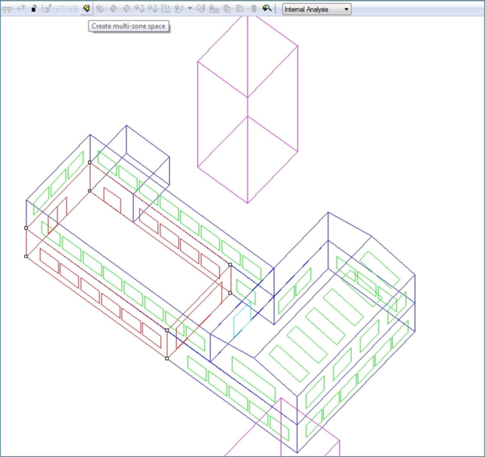
Task: Toggle the padlock lock icon
Action: tap(34, 9)
